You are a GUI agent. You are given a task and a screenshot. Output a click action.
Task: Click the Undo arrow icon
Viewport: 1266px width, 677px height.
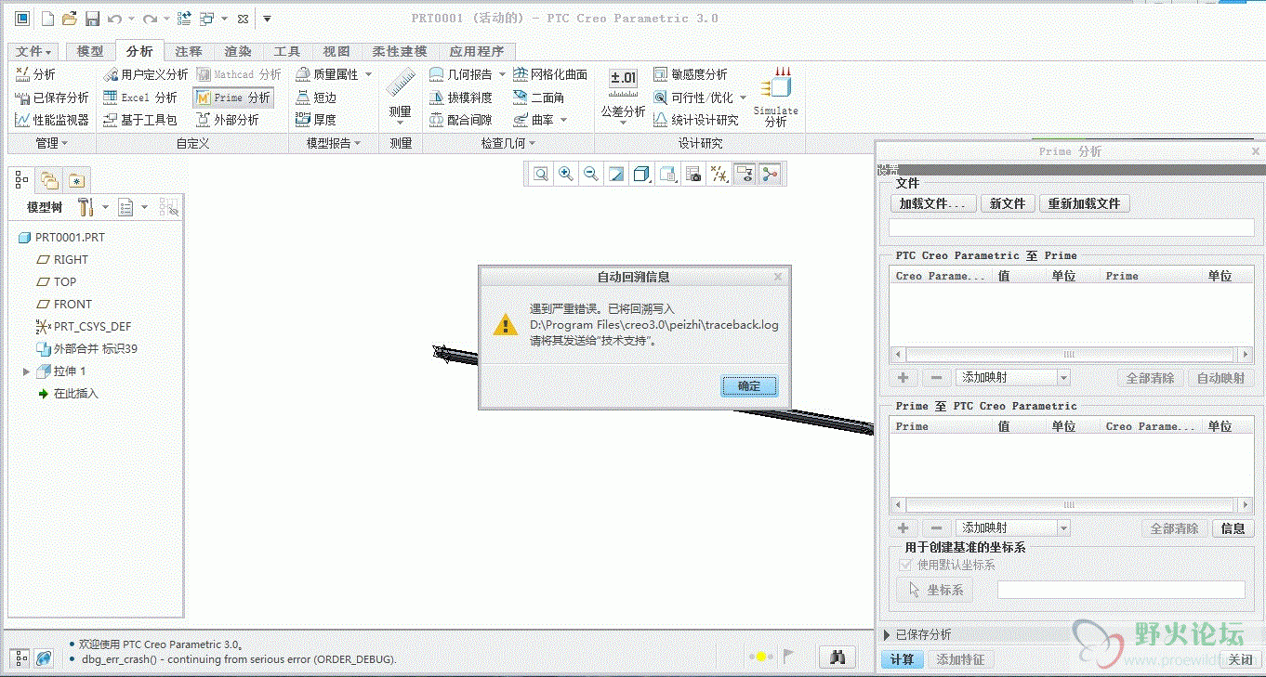tap(115, 18)
